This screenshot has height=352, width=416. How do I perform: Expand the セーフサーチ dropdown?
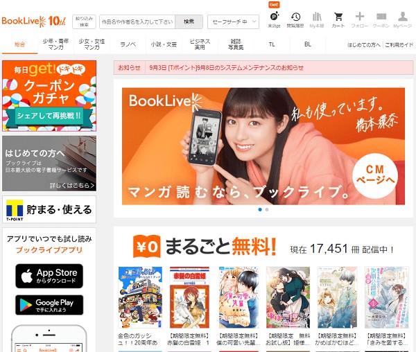233,21
